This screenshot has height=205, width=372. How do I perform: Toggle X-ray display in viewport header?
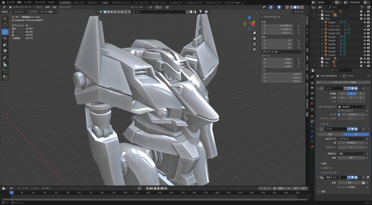[287, 7]
